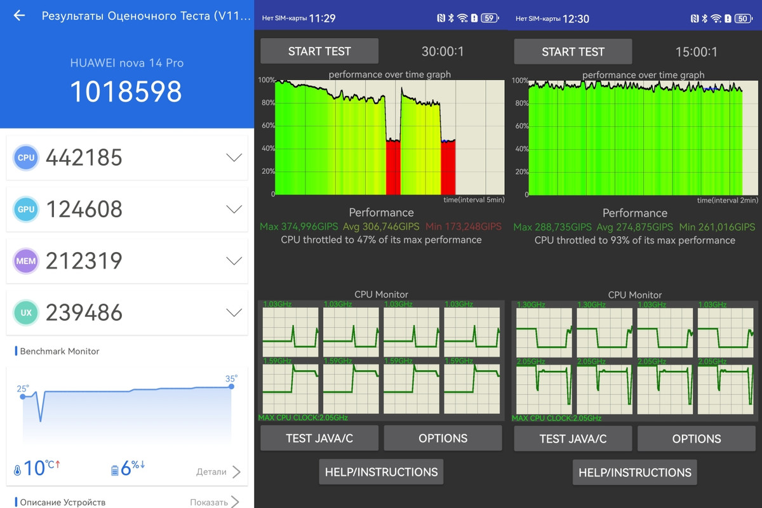The height and width of the screenshot is (508, 762).
Task: Tap Wi-Fi icon in the 12:30 status bar
Action: coord(717,18)
